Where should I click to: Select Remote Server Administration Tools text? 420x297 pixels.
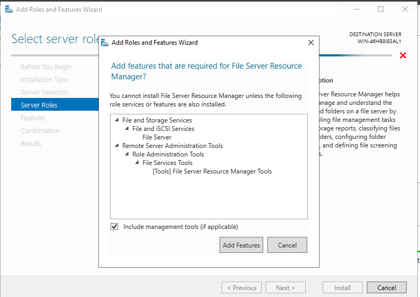[172, 145]
